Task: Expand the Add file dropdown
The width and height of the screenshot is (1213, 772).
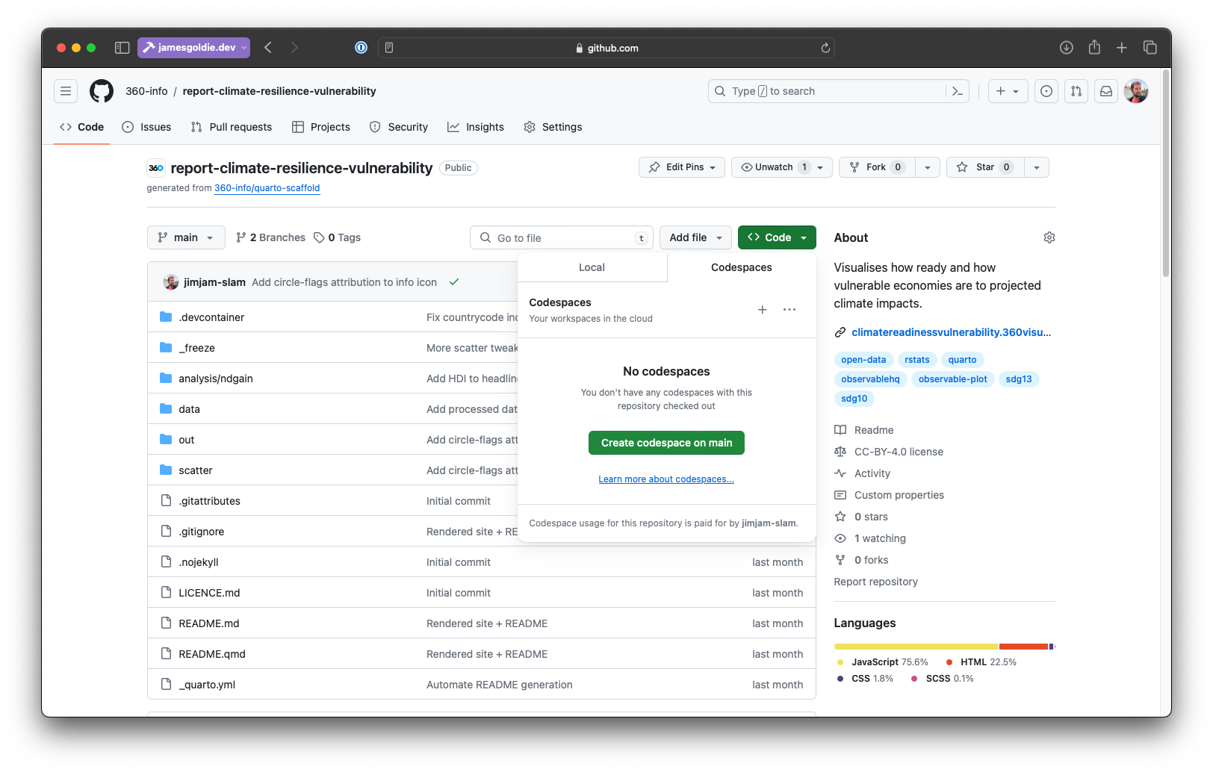Action: pyautogui.click(x=695, y=237)
